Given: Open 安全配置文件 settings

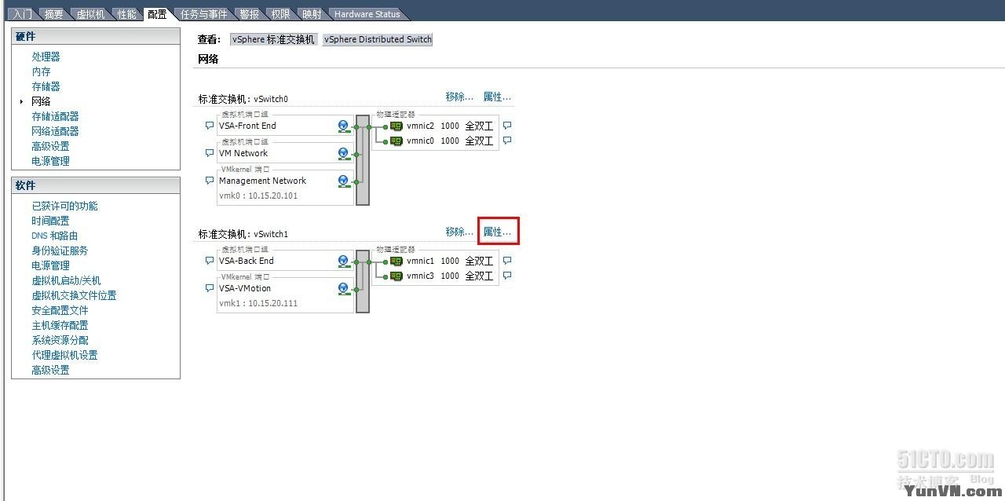Looking at the screenshot, I should (60, 310).
